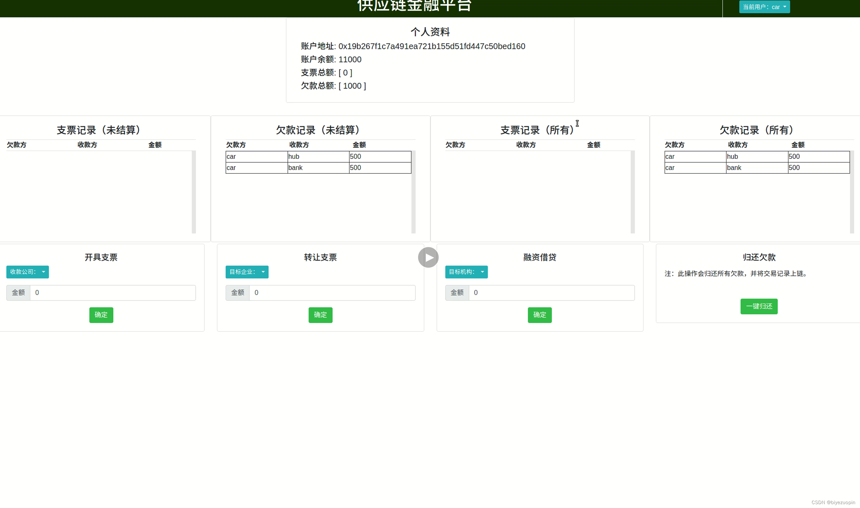Click 确定 to submit 转让支票
The width and height of the screenshot is (860, 508).
pos(320,315)
